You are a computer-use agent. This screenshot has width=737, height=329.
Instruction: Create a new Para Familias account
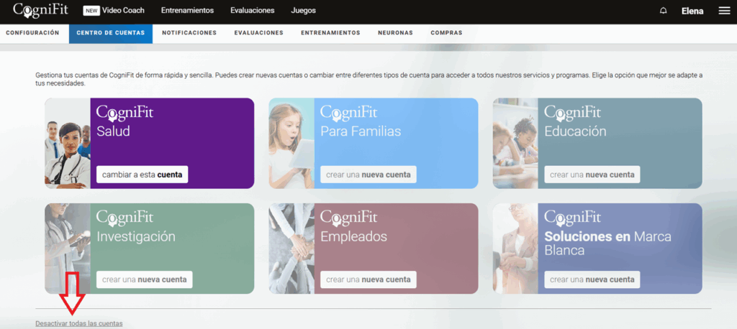tap(368, 175)
